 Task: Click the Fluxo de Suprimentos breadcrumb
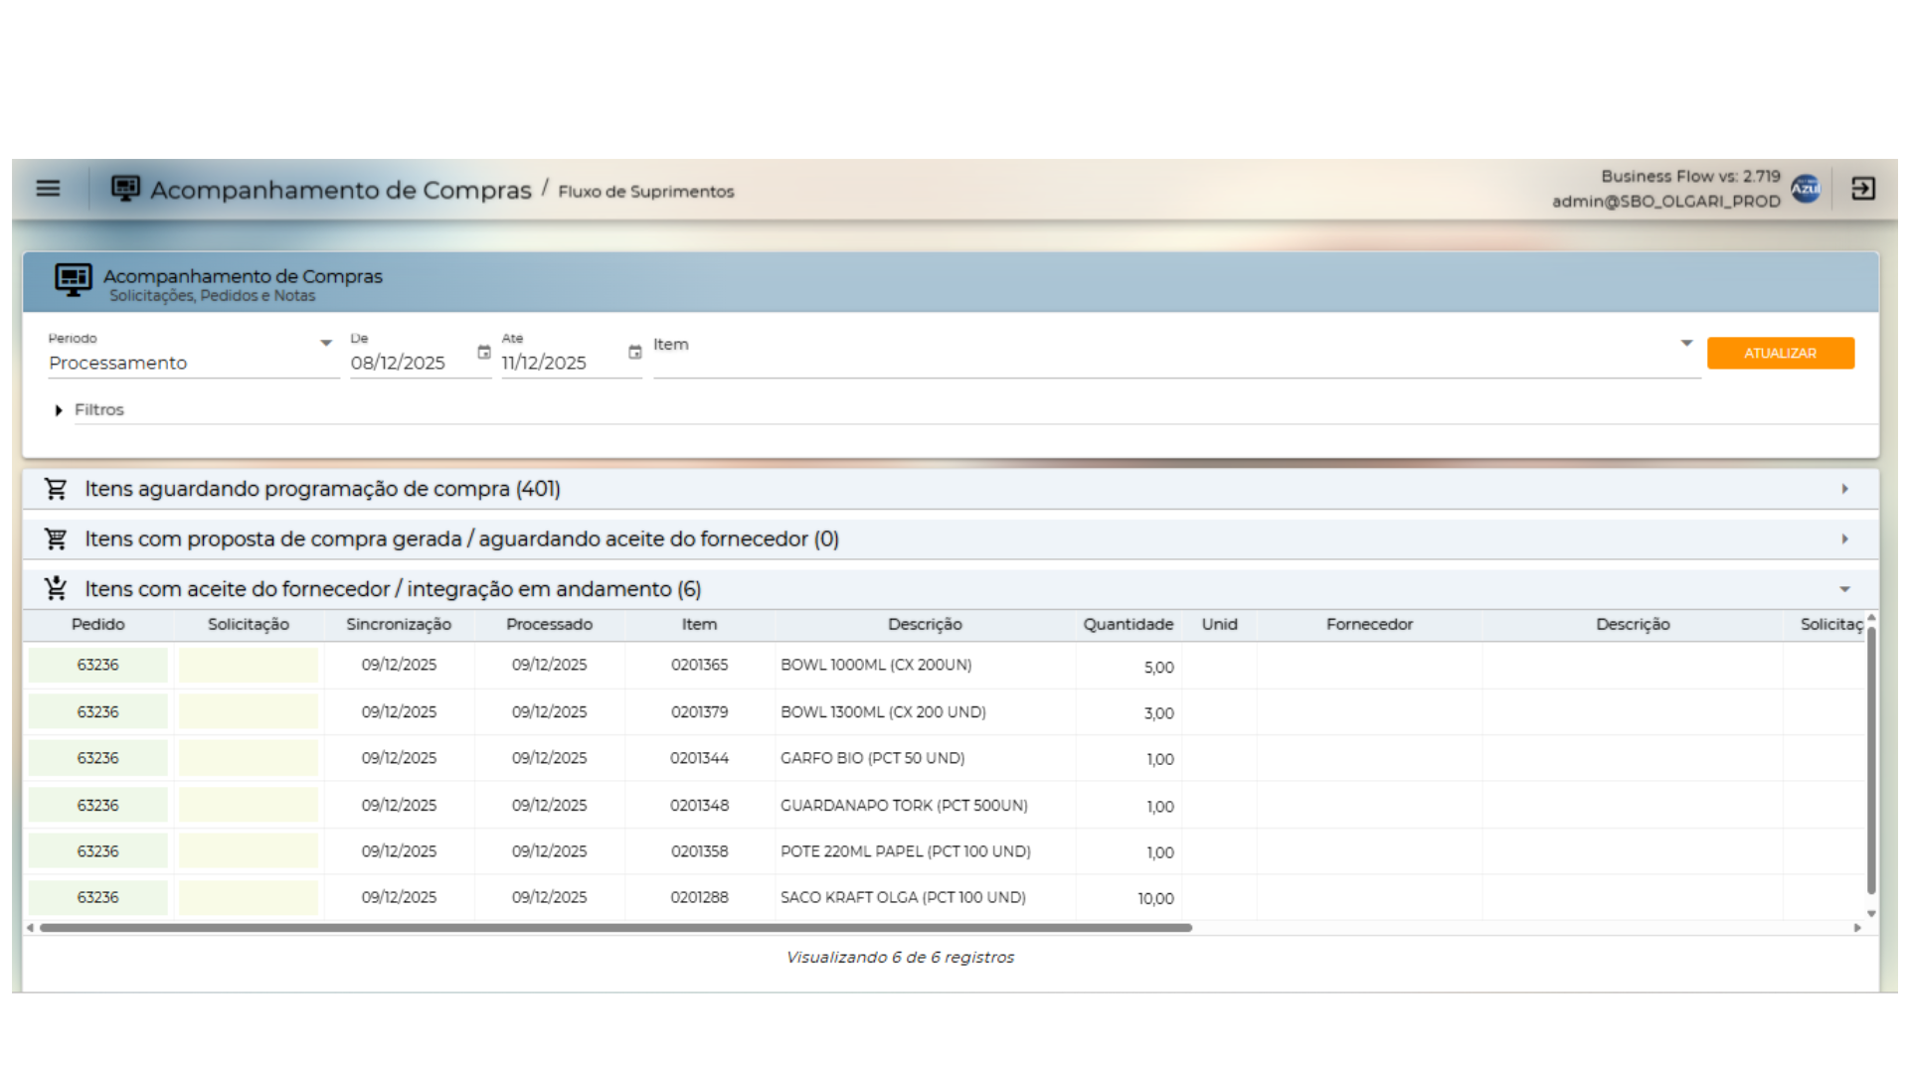(x=645, y=191)
